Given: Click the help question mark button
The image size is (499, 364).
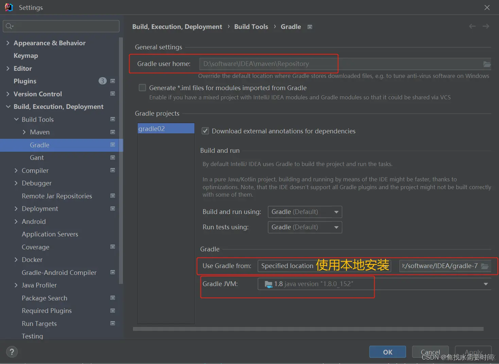Looking at the screenshot, I should (12, 352).
